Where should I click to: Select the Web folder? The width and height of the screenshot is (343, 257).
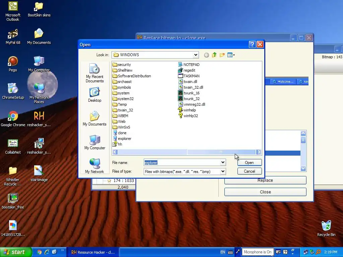[x=119, y=121]
